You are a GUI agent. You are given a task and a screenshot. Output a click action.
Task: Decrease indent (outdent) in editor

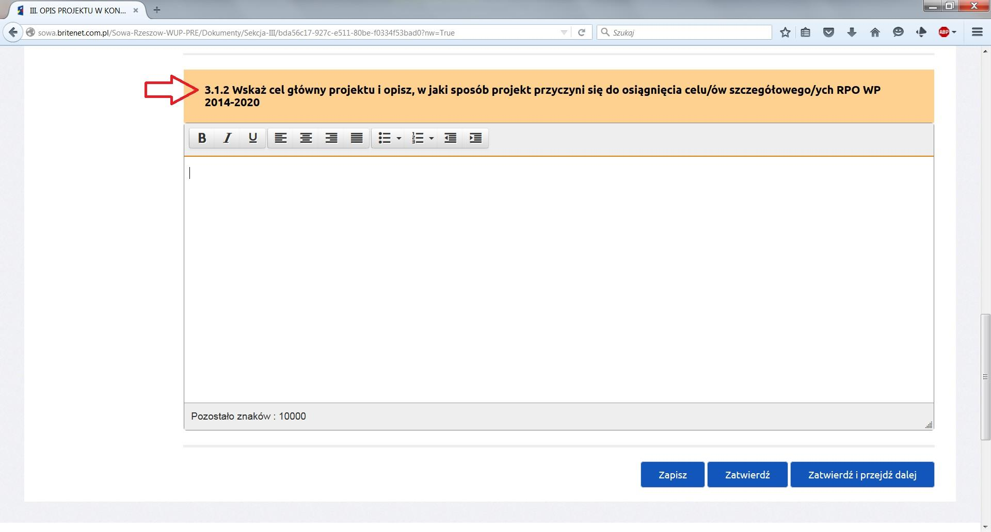pyautogui.click(x=450, y=138)
